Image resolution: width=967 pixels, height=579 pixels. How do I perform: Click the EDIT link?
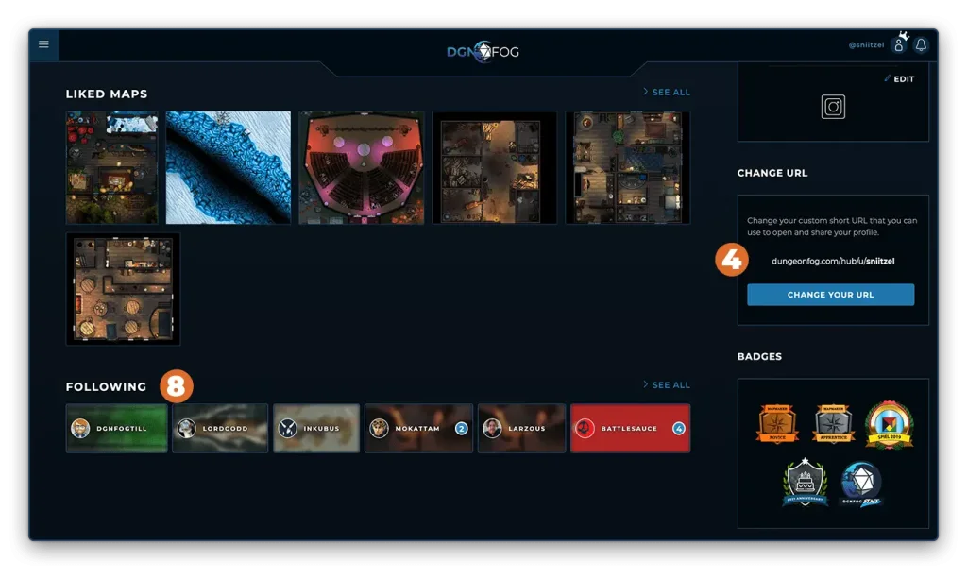pos(904,79)
